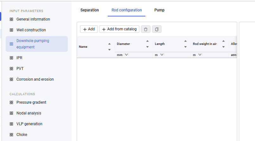
Task: Open the Diameter unit mm dropdown
Action: coord(122,55)
